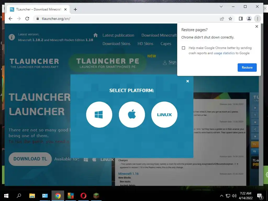The width and height of the screenshot is (268, 201).
Task: Expand the tab search chevron
Action: (x=221, y=7)
